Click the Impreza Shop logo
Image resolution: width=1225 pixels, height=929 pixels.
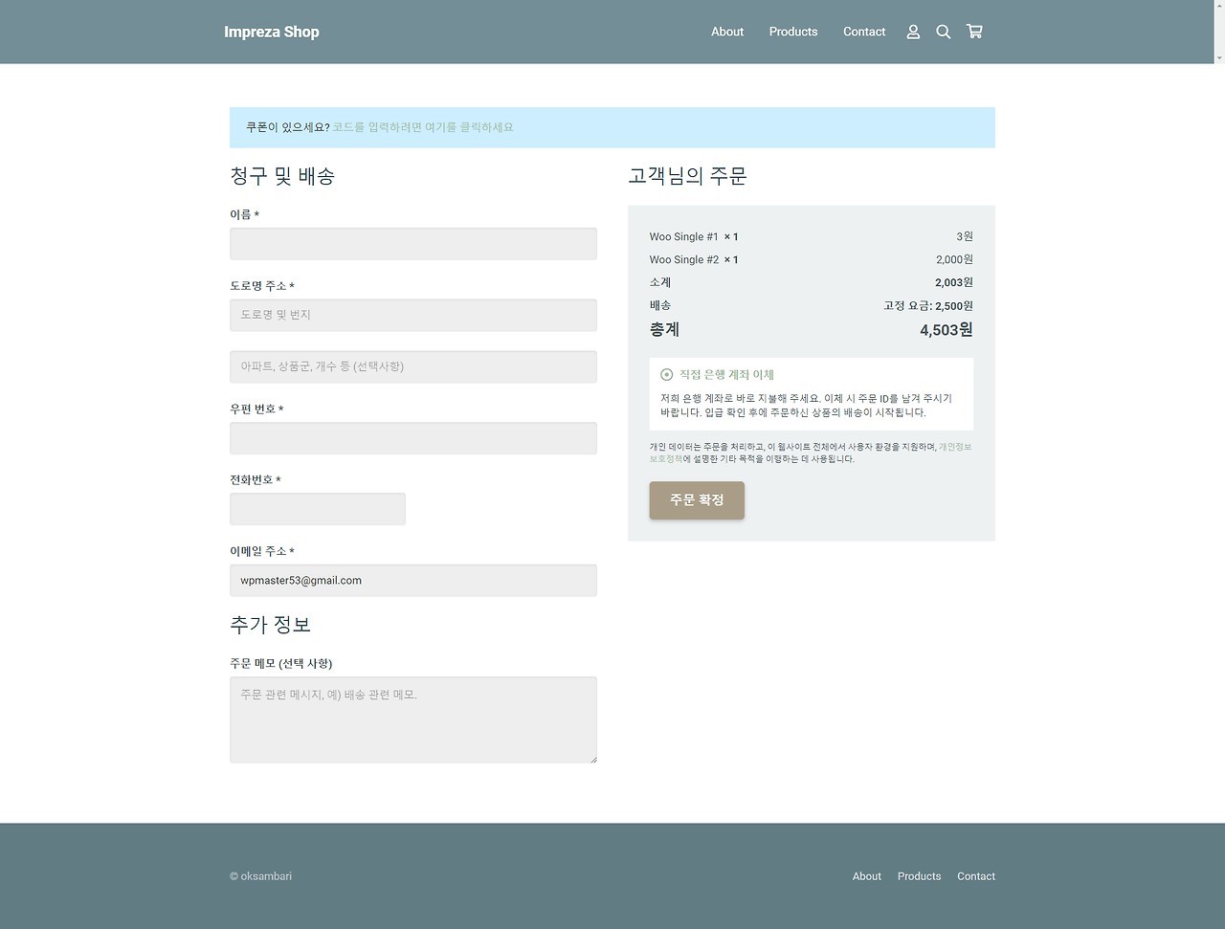(x=272, y=32)
